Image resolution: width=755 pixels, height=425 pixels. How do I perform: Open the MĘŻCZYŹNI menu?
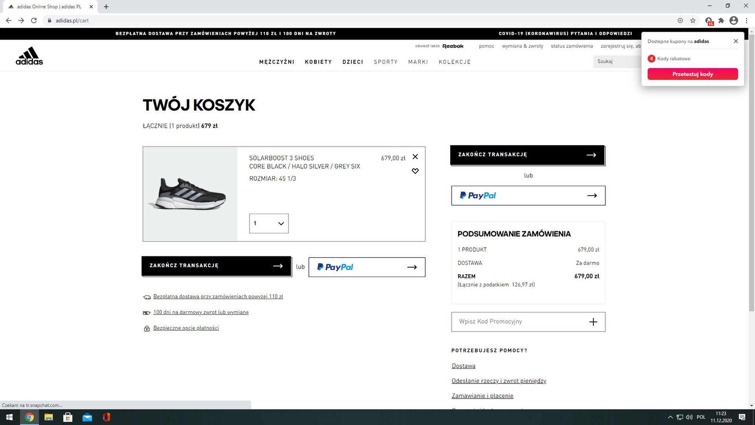click(276, 62)
